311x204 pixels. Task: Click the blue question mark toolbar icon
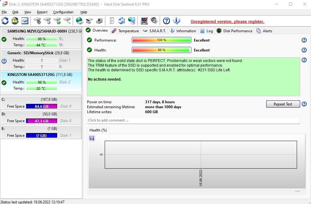click(x=167, y=21)
